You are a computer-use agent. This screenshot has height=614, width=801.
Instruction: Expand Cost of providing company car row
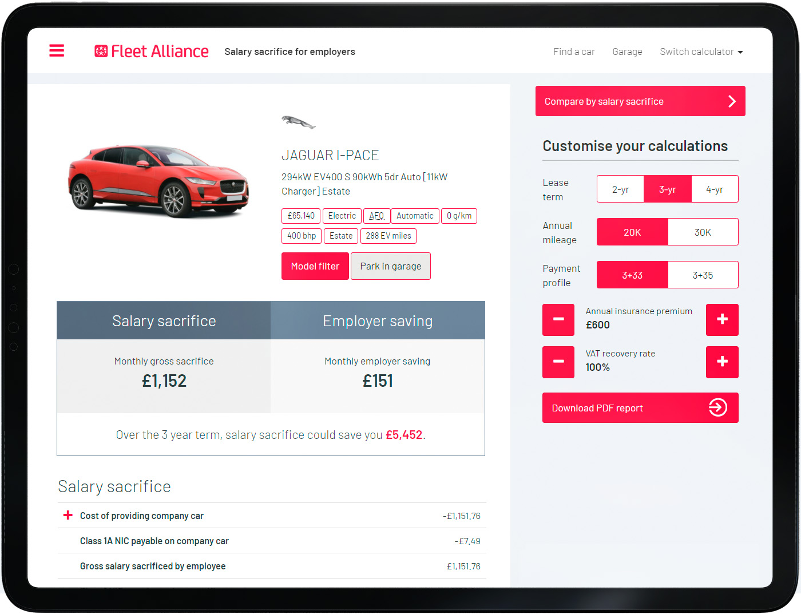click(x=68, y=515)
